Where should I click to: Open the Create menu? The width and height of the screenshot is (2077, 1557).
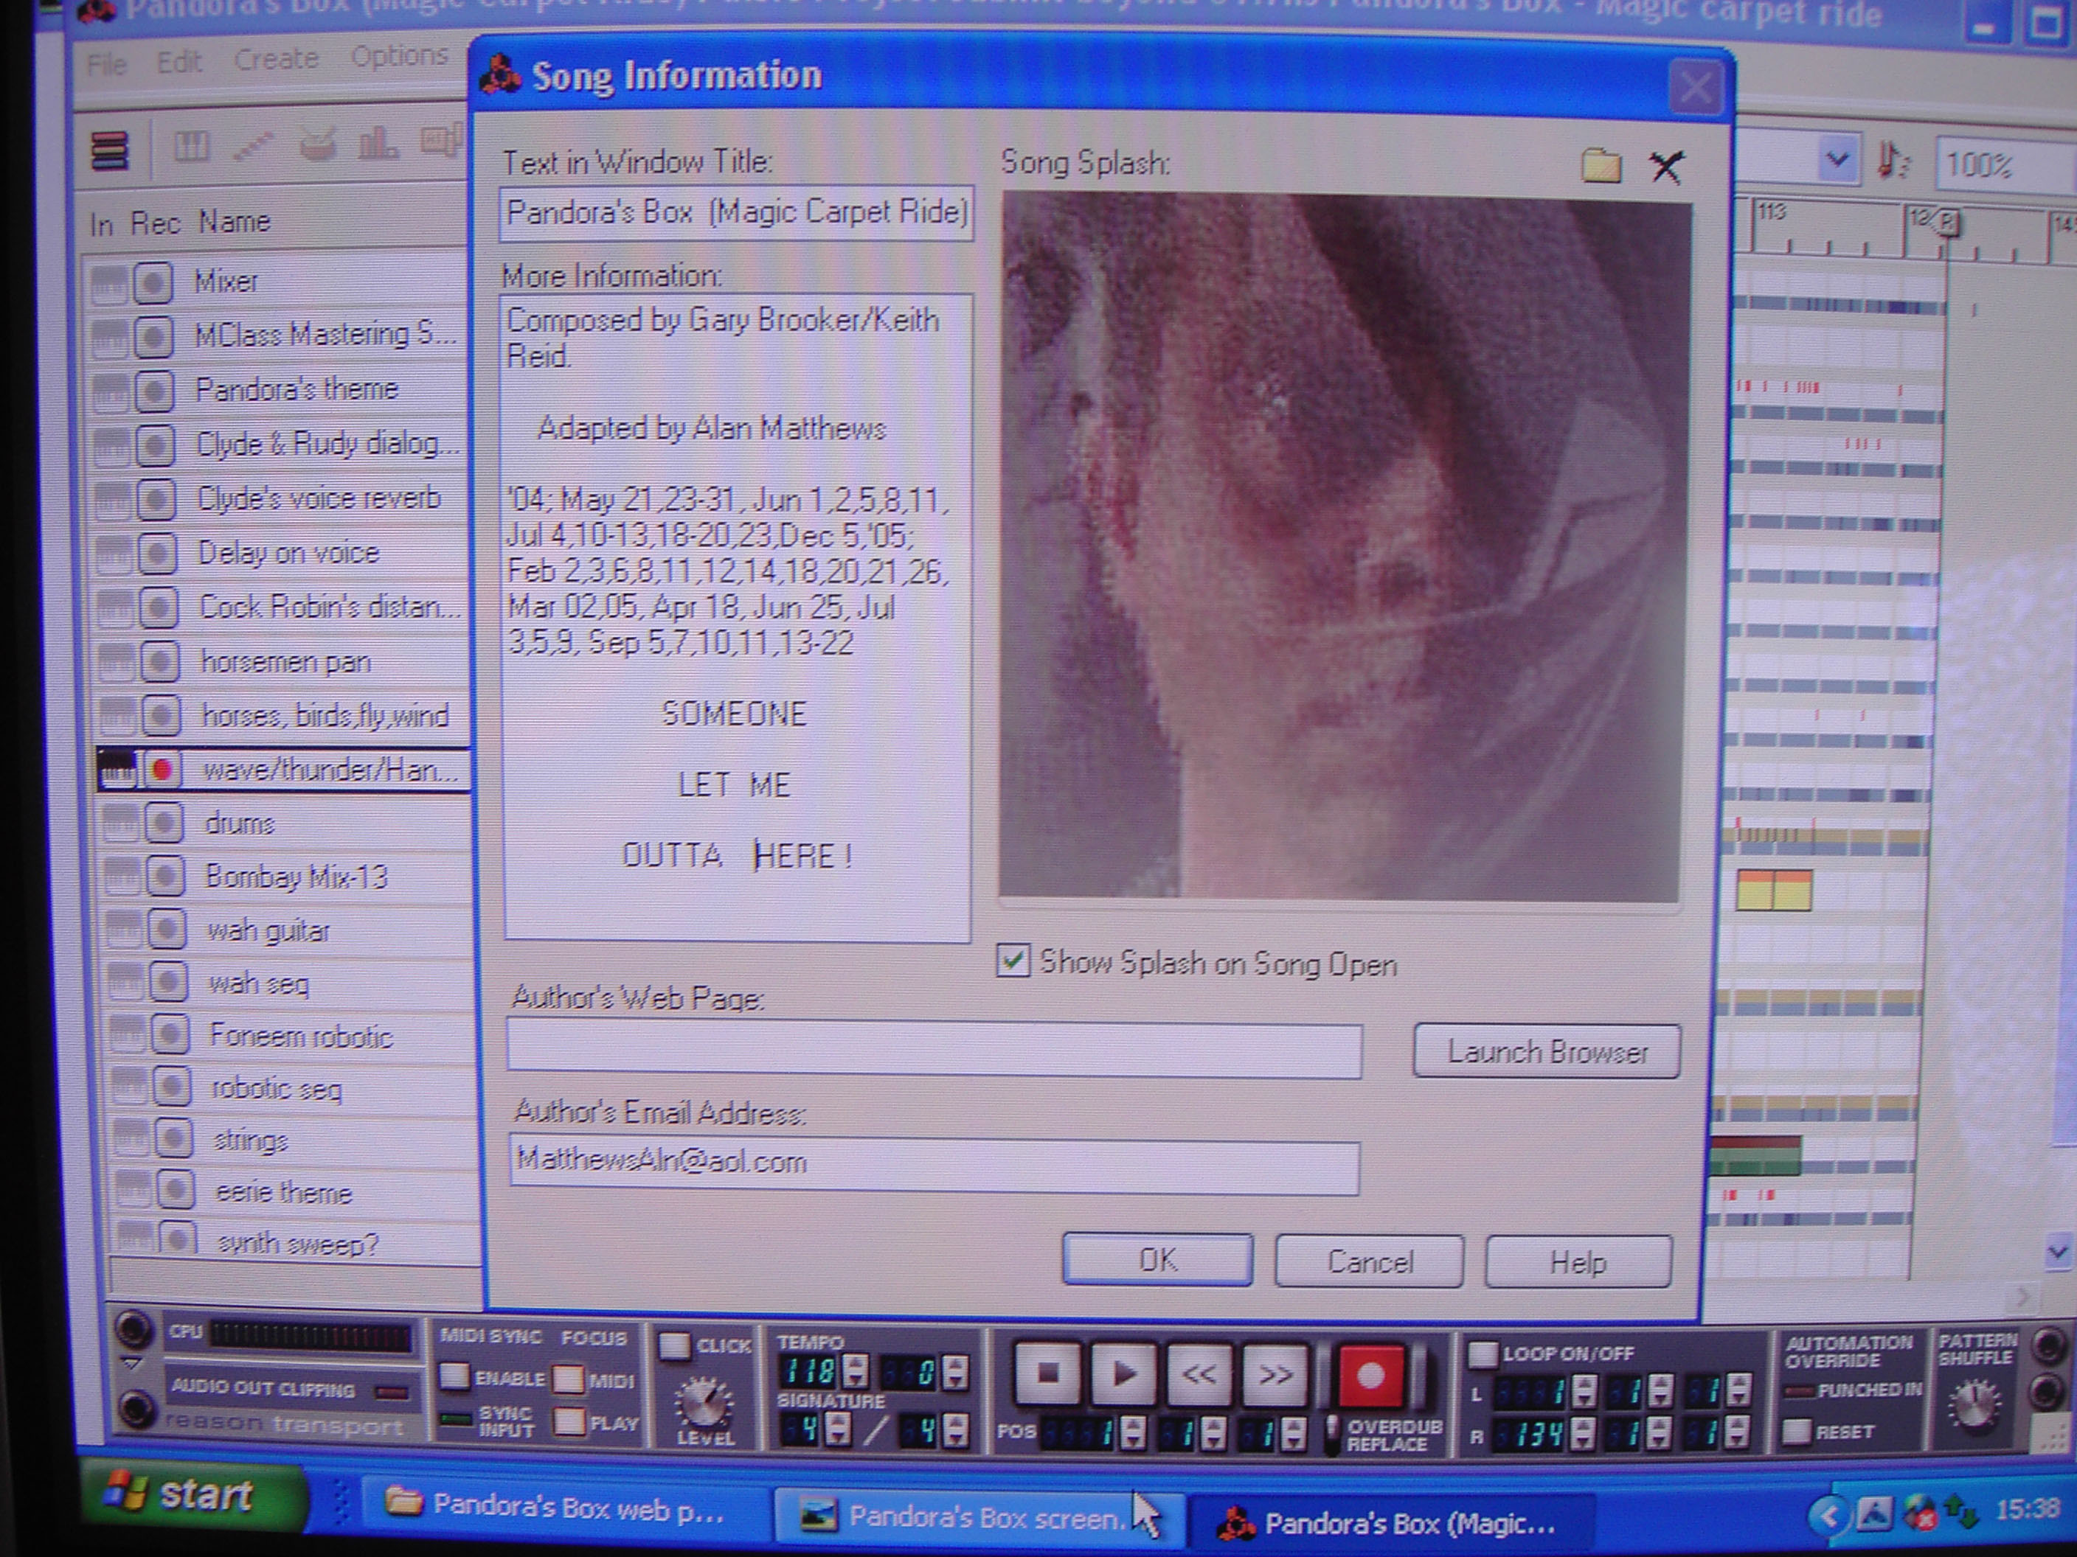click(276, 59)
